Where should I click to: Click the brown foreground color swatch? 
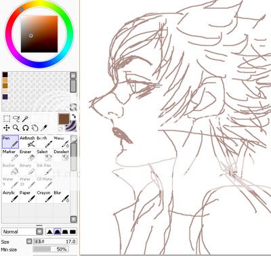coord(64,119)
